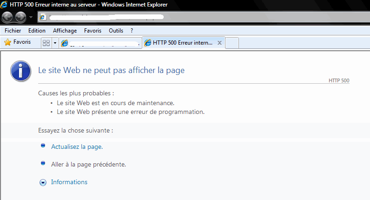Open the Outils menu
This screenshot has height=200, width=370.
coord(116,31)
